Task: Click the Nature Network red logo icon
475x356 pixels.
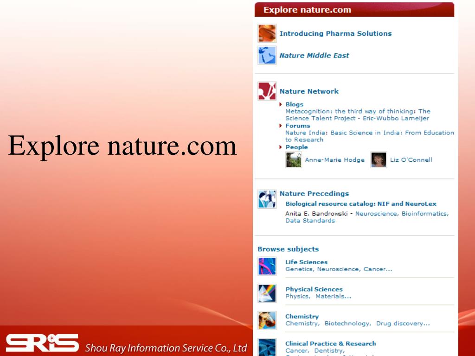Action: [x=267, y=91]
